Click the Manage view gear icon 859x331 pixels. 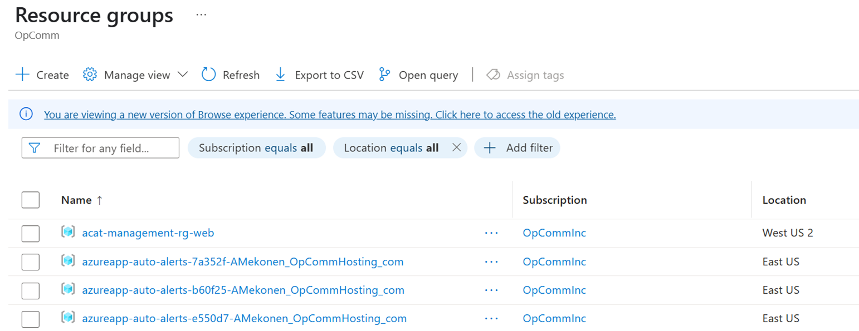coord(90,75)
